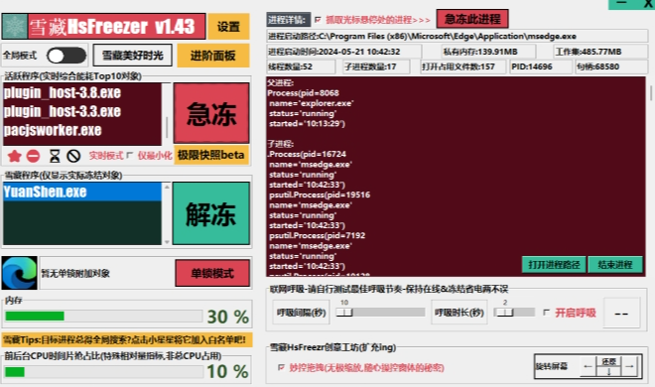Rotate screen using the right arrow
This screenshot has height=387, width=655.
(630, 366)
